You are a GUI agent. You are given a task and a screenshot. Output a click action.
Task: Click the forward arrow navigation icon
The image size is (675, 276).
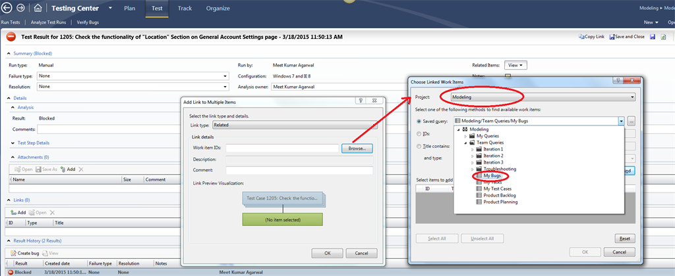coord(20,8)
